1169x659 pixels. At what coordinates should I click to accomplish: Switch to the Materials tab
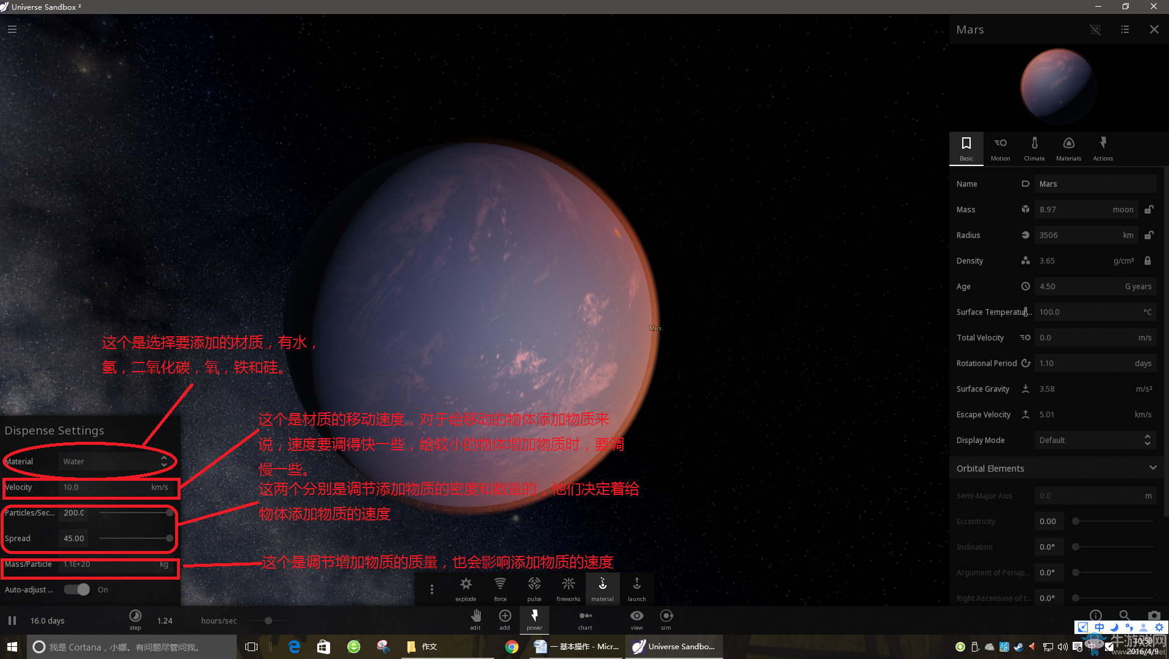1068,149
